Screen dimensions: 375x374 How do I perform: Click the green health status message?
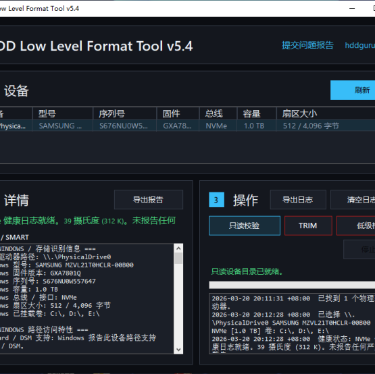point(88,221)
